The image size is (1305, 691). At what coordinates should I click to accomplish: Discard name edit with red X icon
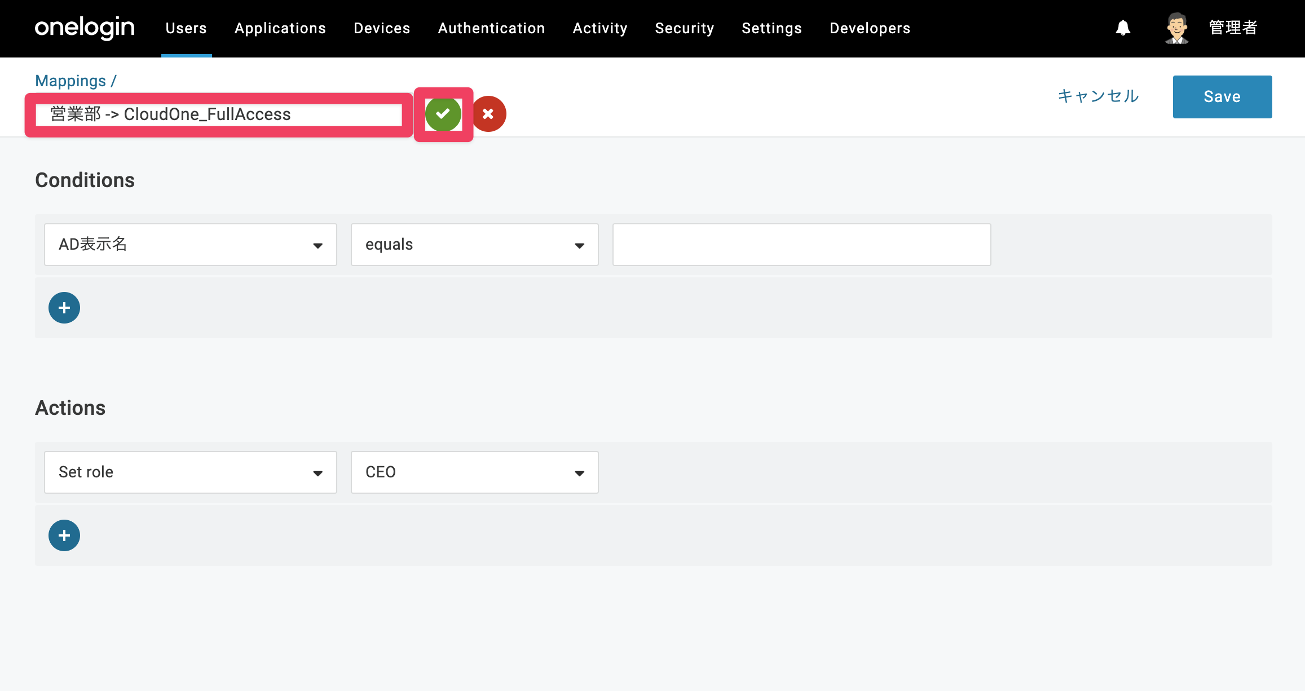[x=488, y=114]
